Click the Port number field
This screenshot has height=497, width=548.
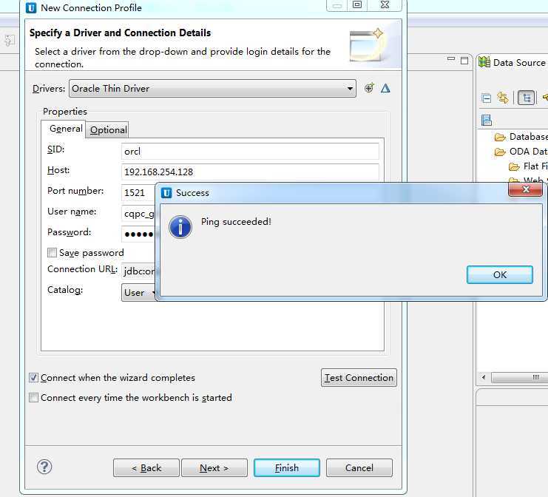click(138, 192)
